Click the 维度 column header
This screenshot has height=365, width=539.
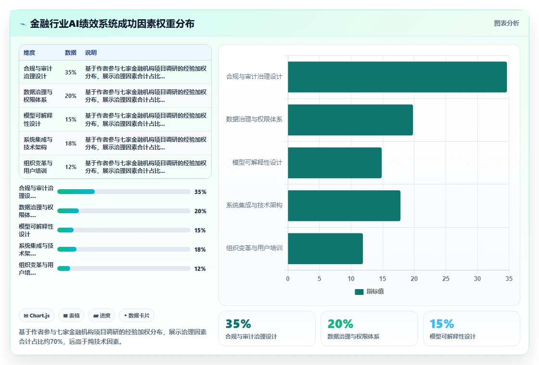click(x=29, y=52)
